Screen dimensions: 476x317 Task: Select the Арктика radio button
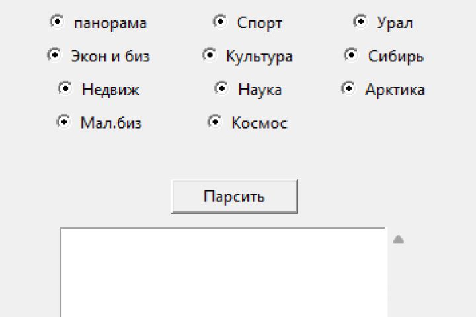348,88
